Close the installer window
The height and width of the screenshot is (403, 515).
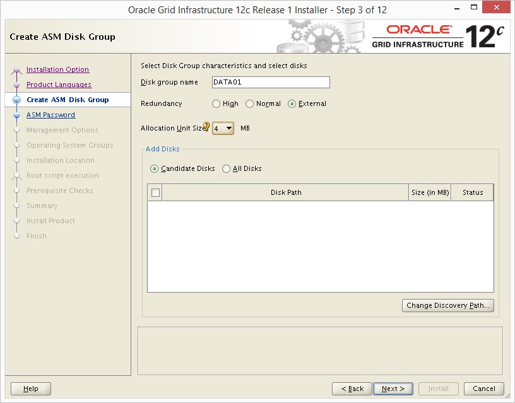[x=496, y=7]
